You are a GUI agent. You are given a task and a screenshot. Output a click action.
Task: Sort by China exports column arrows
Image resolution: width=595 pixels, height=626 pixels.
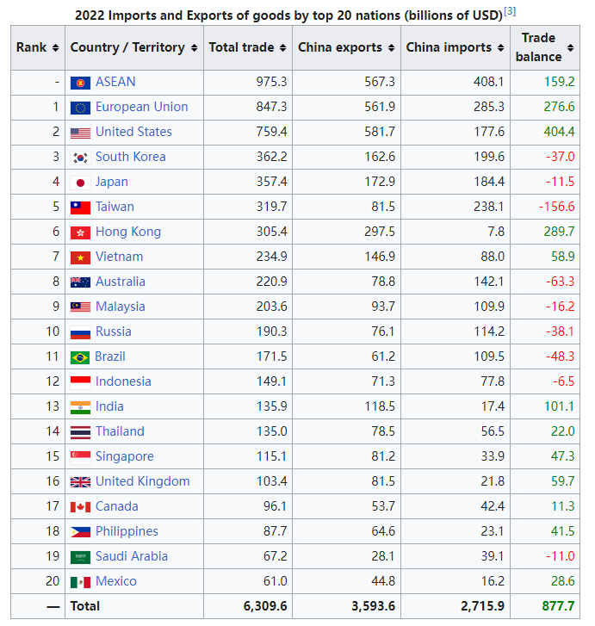[x=391, y=48]
